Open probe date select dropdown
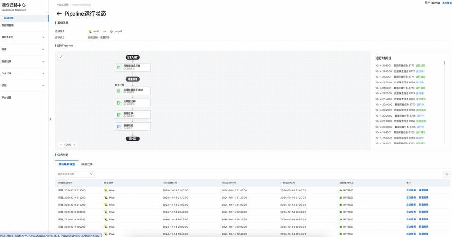The height and width of the screenshot is (237, 452). pyautogui.click(x=75, y=174)
